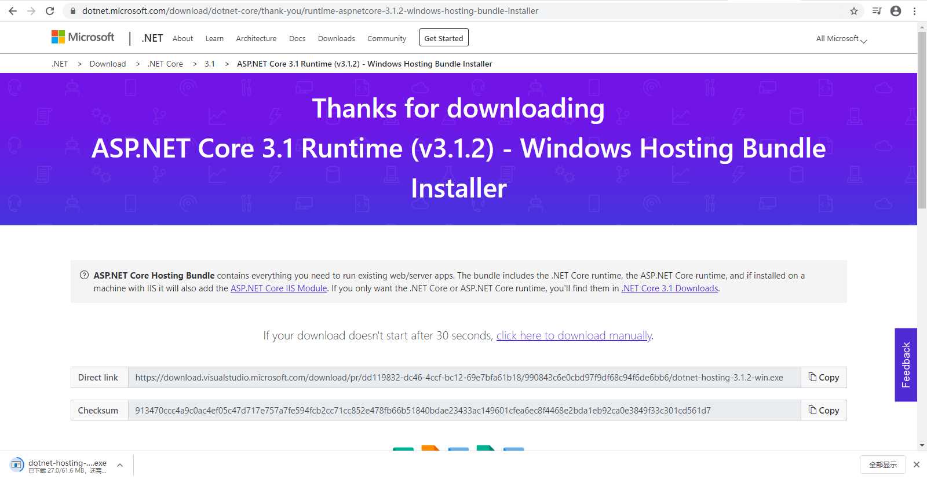Screen dimensions: 927x479
Task: Open the Docs menu item
Action: pos(297,38)
